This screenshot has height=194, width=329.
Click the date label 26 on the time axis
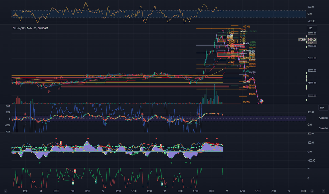[165, 191]
